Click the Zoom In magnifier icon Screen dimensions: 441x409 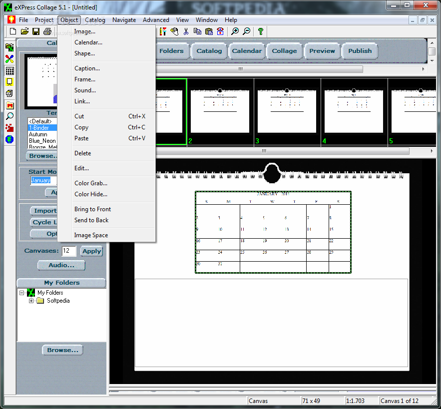[x=235, y=31]
